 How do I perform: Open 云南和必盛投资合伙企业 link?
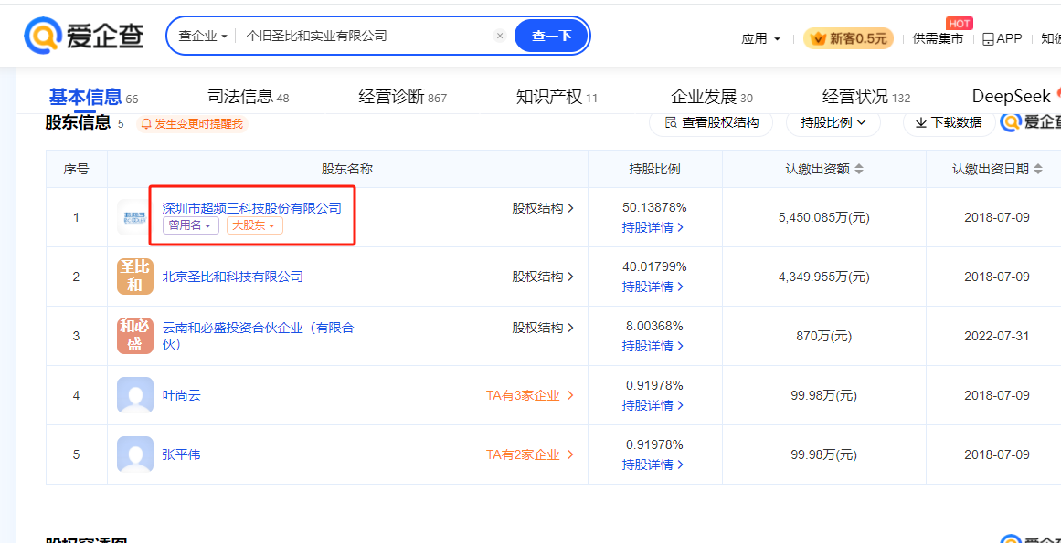258,336
